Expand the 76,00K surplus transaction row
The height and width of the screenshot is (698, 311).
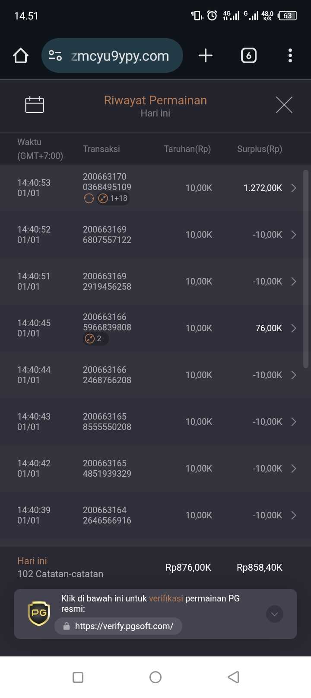[x=294, y=328]
